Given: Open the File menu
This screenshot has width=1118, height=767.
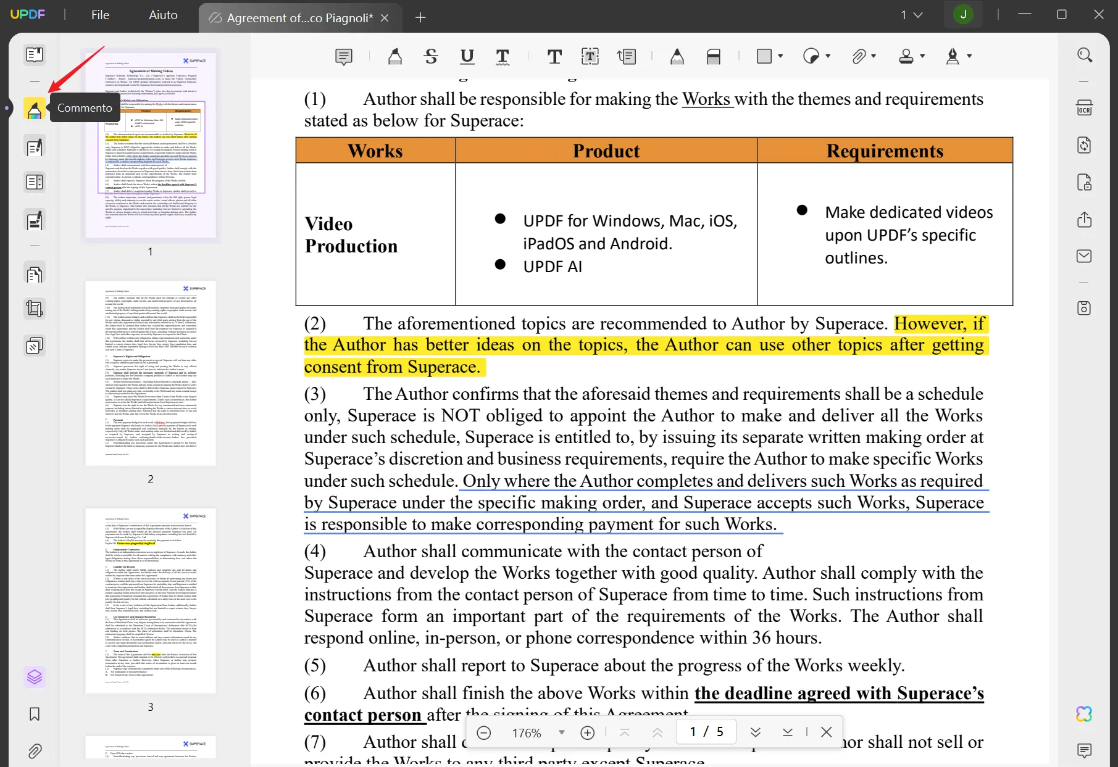Looking at the screenshot, I should coord(100,15).
